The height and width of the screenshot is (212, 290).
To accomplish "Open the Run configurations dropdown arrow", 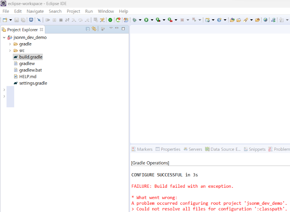I will [152, 20].
